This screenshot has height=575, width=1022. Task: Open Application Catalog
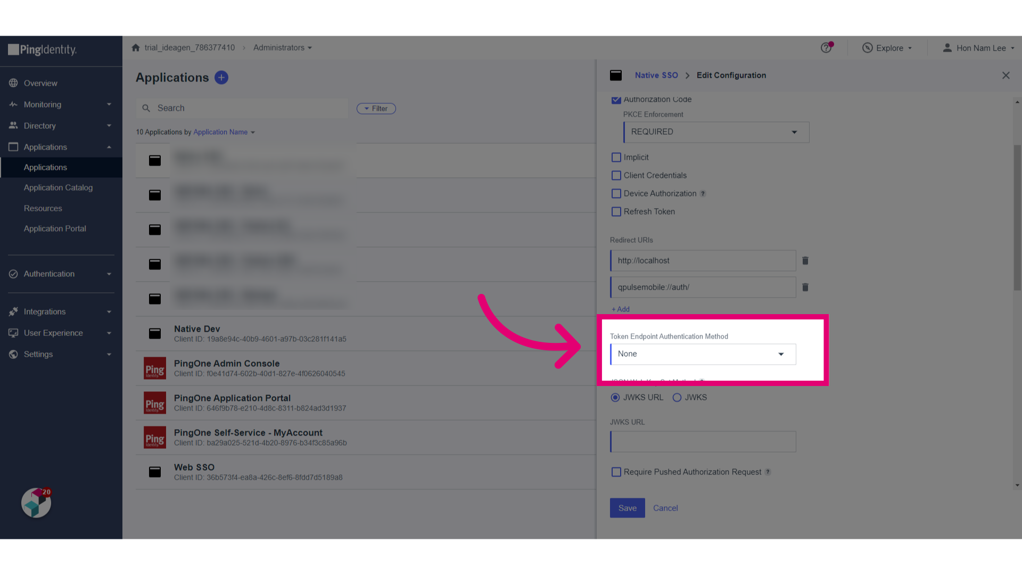[58, 187]
